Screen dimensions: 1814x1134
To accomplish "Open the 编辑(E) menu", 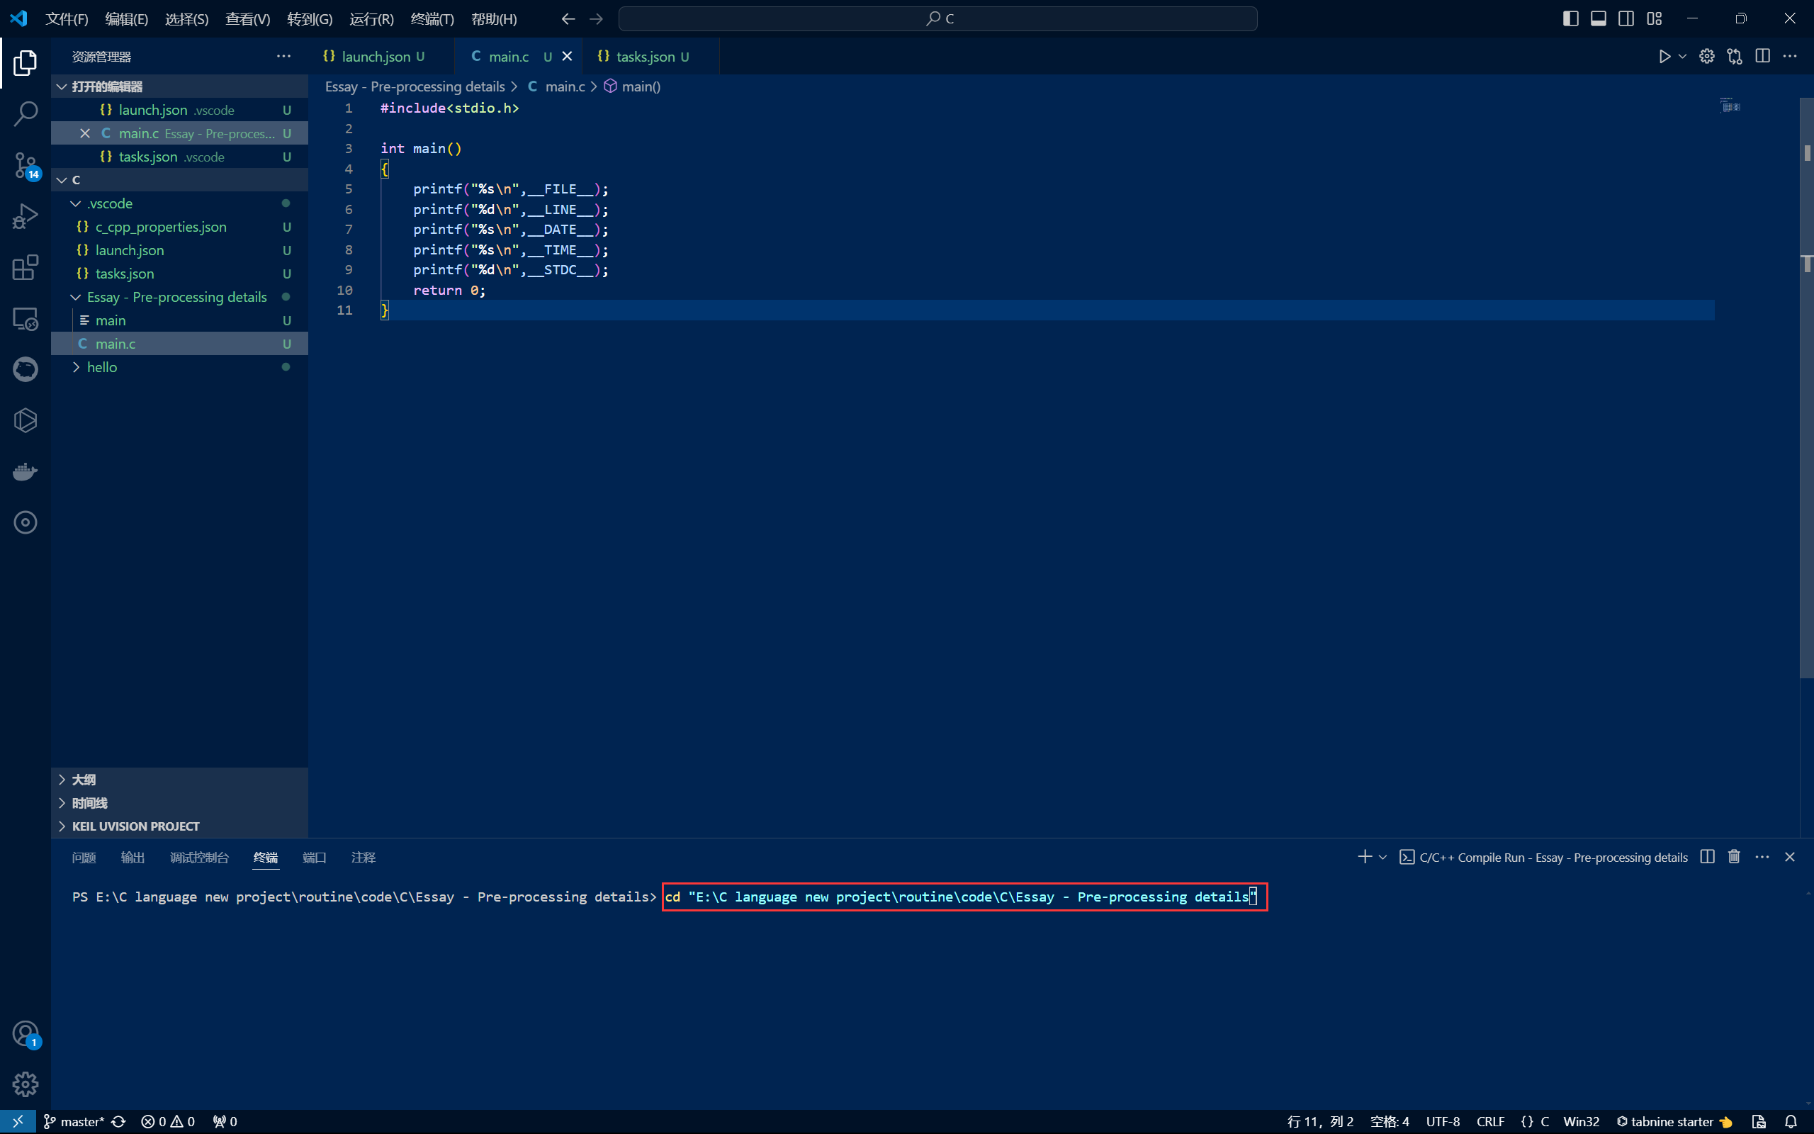I will coord(127,18).
